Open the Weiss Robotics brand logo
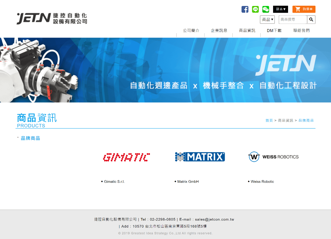Screen dimensions: 331x239 (x=273, y=157)
